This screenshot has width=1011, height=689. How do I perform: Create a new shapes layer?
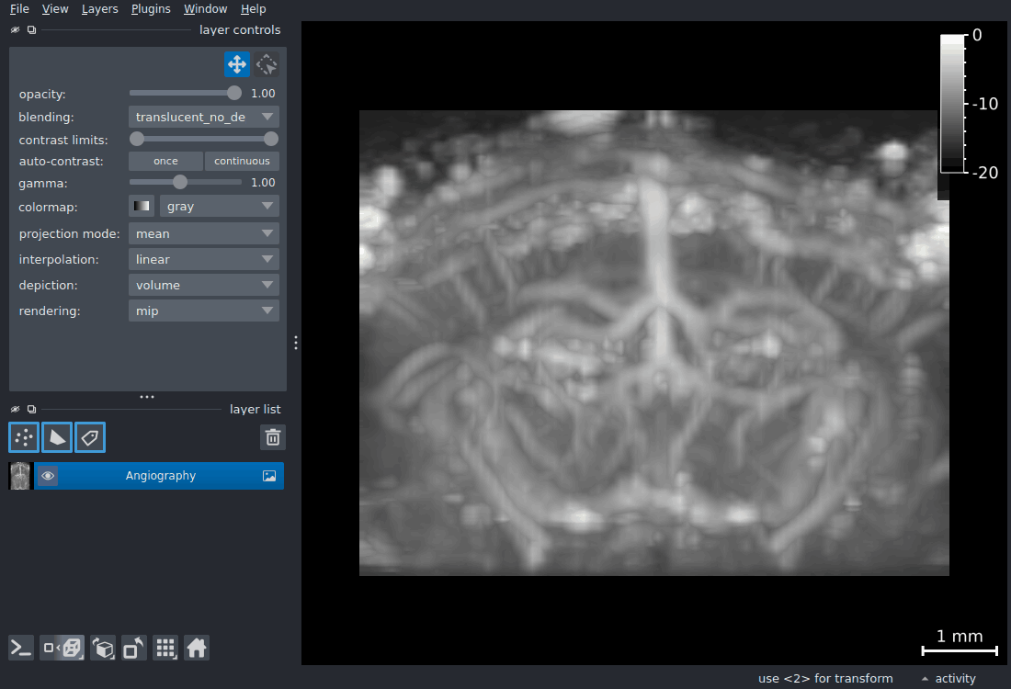57,437
